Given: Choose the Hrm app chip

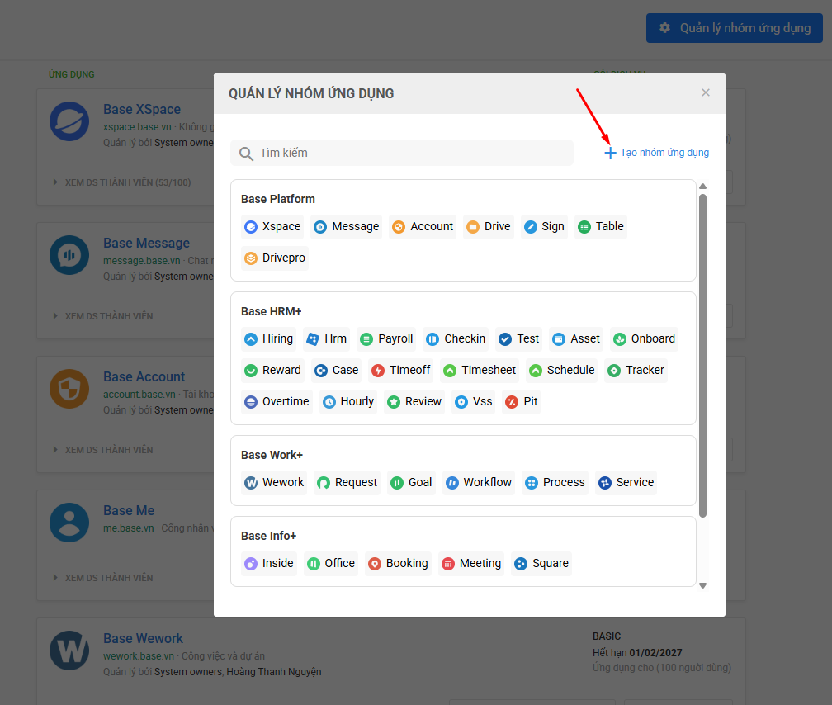Looking at the screenshot, I should 326,338.
